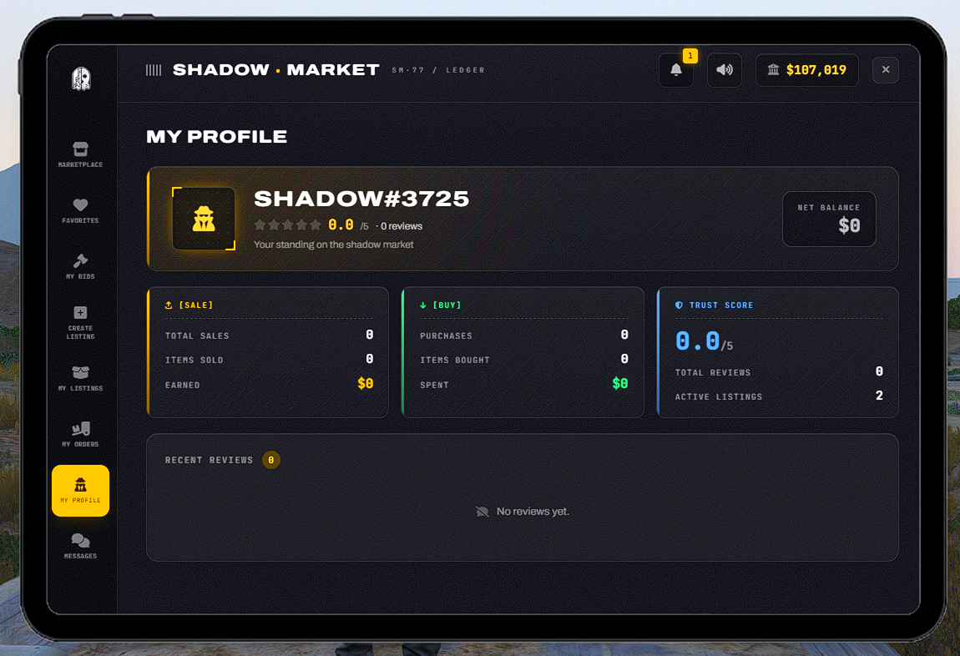960x656 pixels.
Task: Close the Shadow Market tablet window
Action: pos(886,70)
